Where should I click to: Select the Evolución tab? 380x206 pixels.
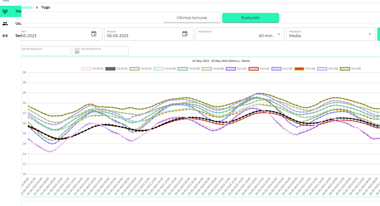pyautogui.click(x=250, y=18)
